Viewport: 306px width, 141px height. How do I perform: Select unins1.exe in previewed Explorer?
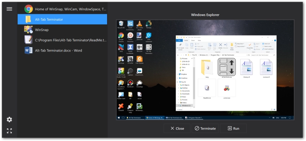coord(226,89)
